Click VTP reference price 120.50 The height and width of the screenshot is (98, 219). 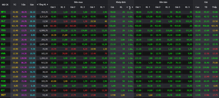(x=15, y=58)
